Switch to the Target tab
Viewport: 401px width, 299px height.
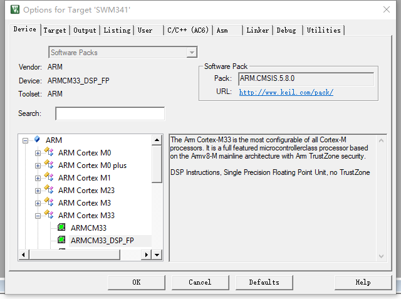(x=55, y=30)
